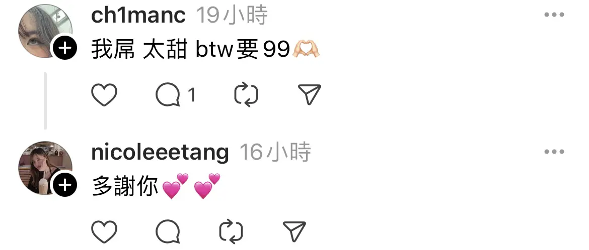View nicoleeetang's profile picture

click(45, 168)
